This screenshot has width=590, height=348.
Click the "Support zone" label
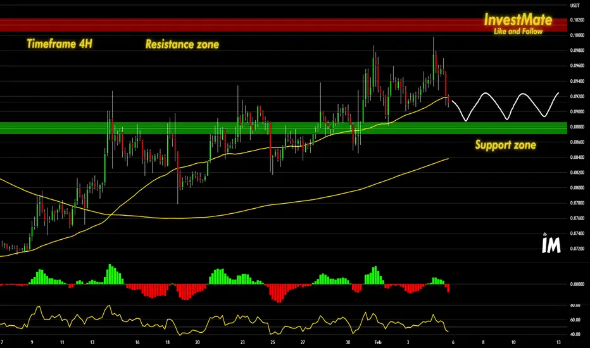(x=505, y=145)
